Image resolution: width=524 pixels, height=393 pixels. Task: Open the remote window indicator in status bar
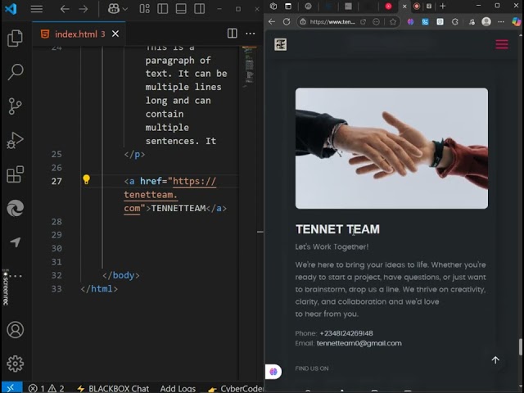pyautogui.click(x=11, y=387)
